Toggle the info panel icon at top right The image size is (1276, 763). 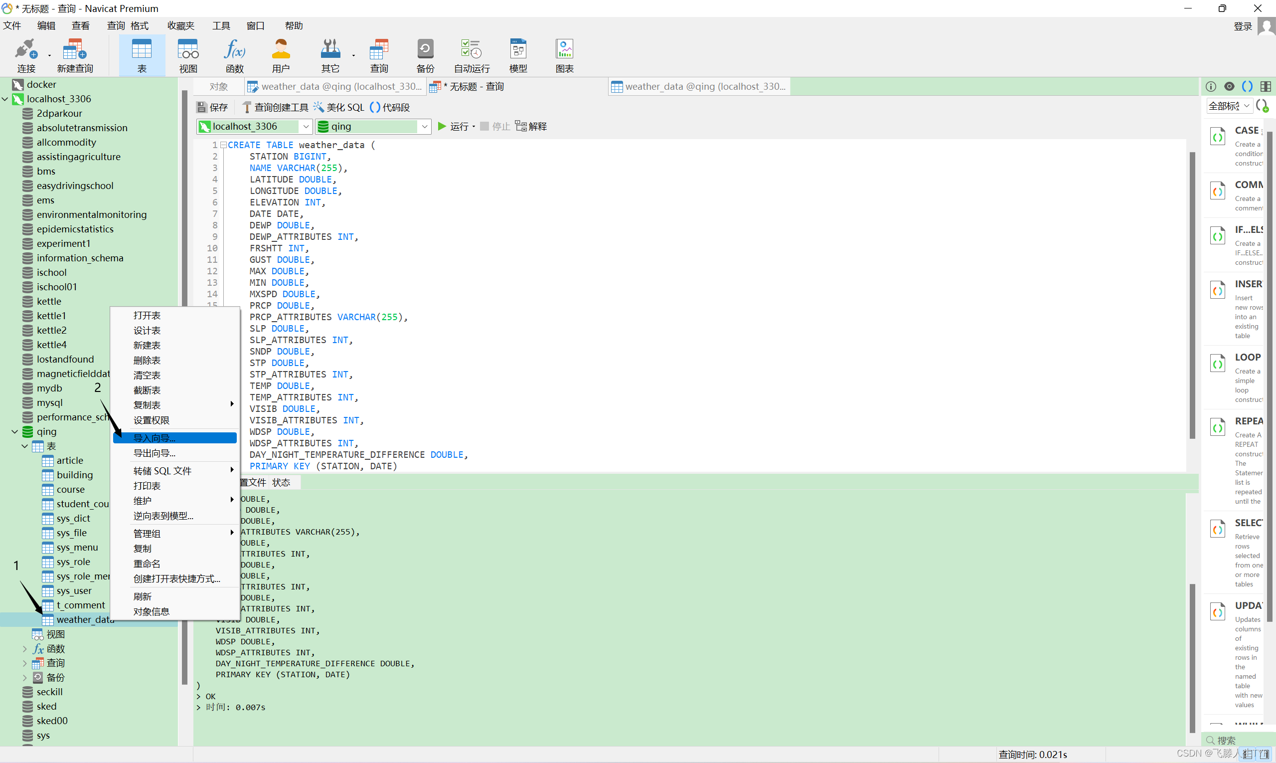(1211, 86)
